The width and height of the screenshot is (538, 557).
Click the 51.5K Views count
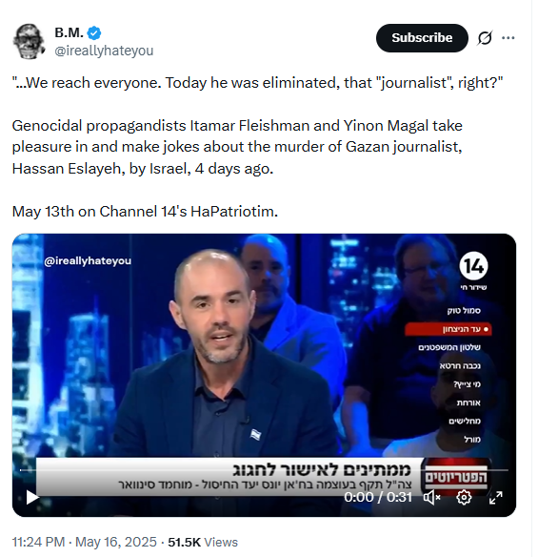point(203,542)
